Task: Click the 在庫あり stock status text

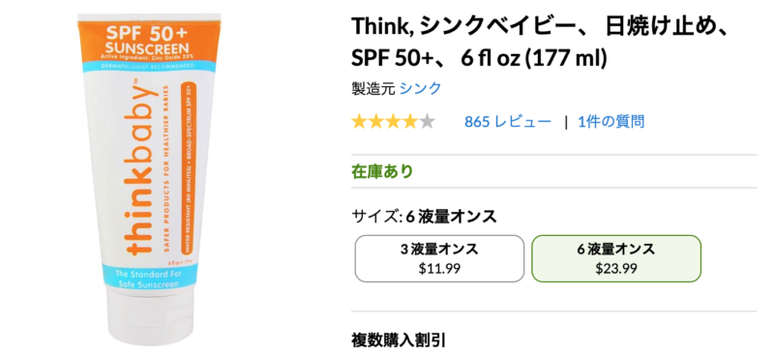Action: point(382,171)
